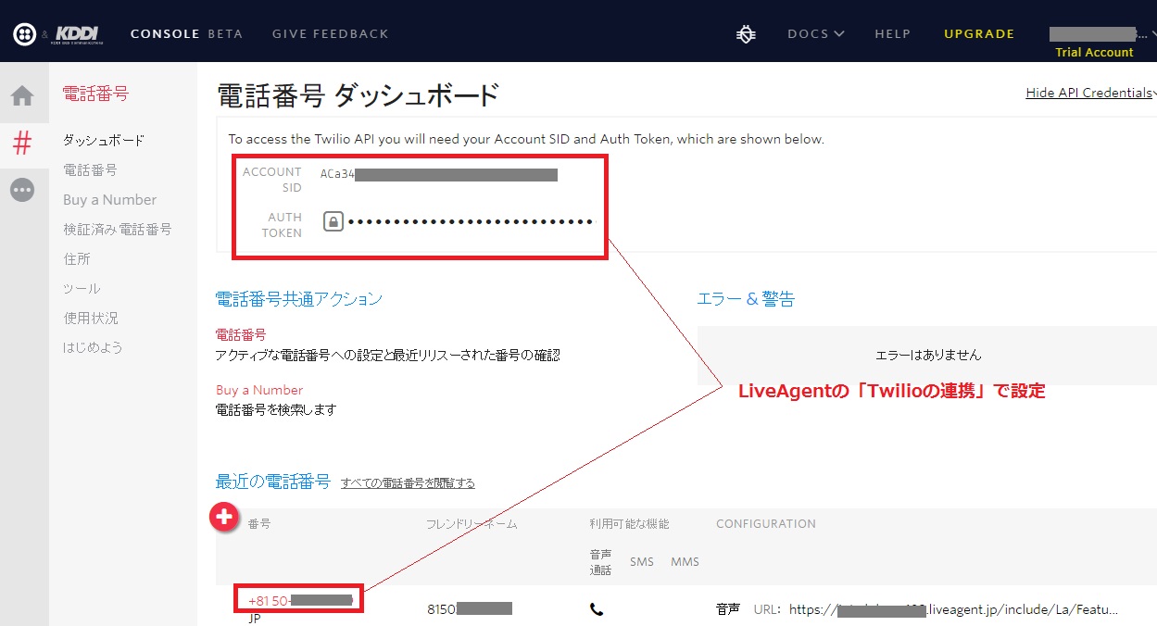This screenshot has height=626, width=1157.
Task: Click the SMS capability column header
Action: coord(642,562)
